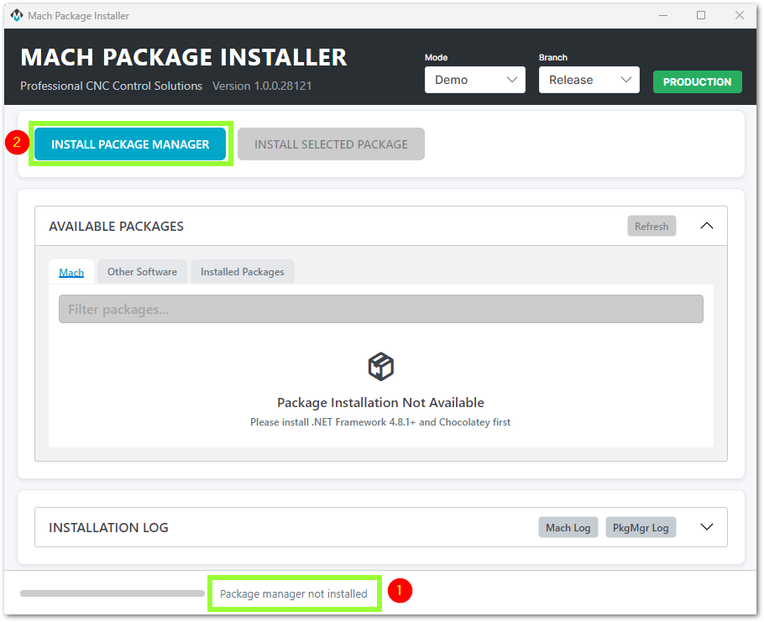Select the Mach tab

[x=71, y=272]
